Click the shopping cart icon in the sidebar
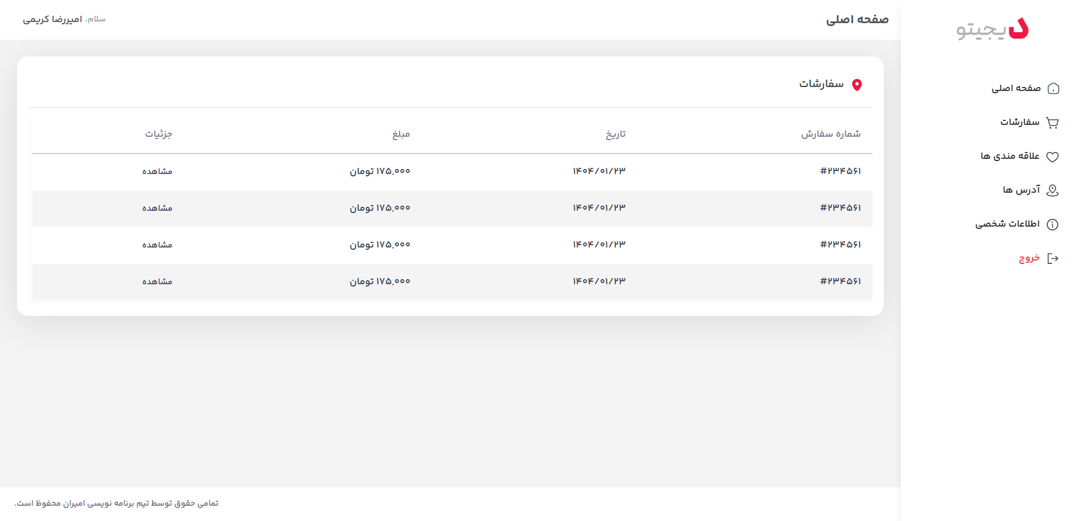The image size is (1085, 521). [1052, 123]
